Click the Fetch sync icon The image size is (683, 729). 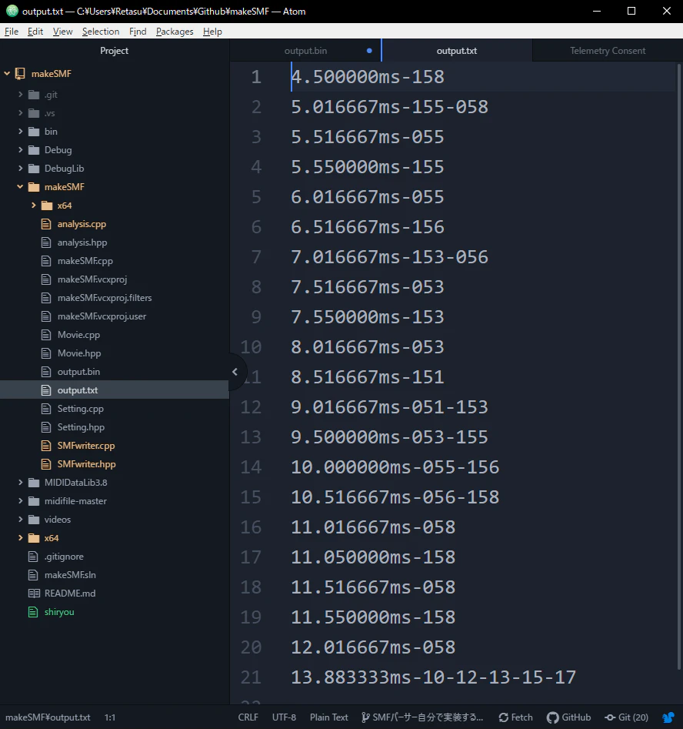click(503, 717)
